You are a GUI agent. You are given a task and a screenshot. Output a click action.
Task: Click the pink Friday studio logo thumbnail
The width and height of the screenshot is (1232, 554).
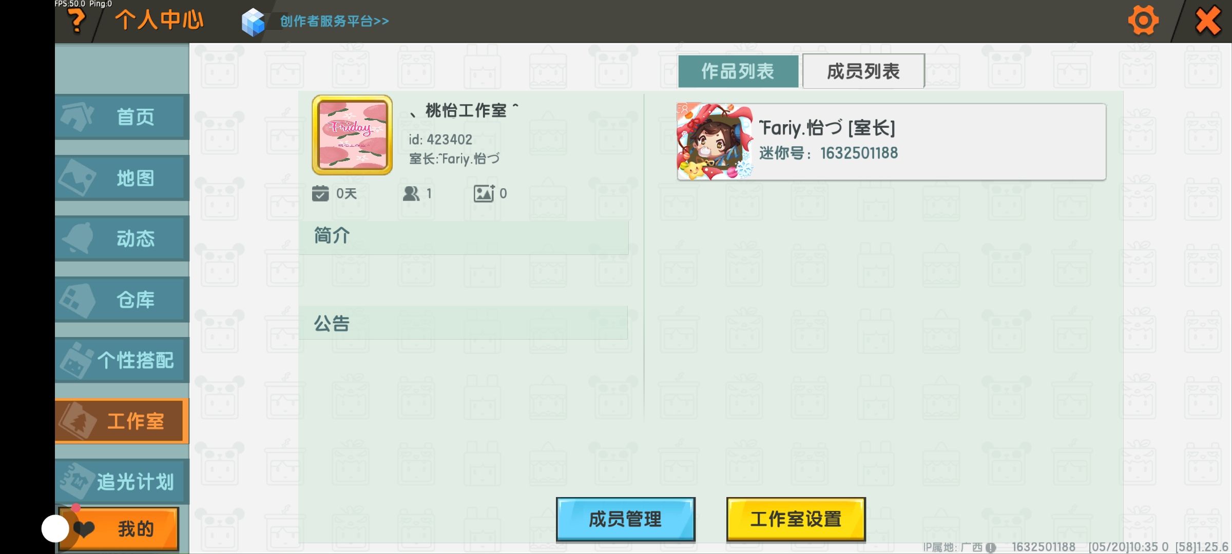click(352, 135)
